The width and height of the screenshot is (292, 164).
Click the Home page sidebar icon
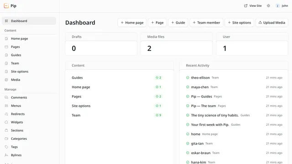point(6,38)
